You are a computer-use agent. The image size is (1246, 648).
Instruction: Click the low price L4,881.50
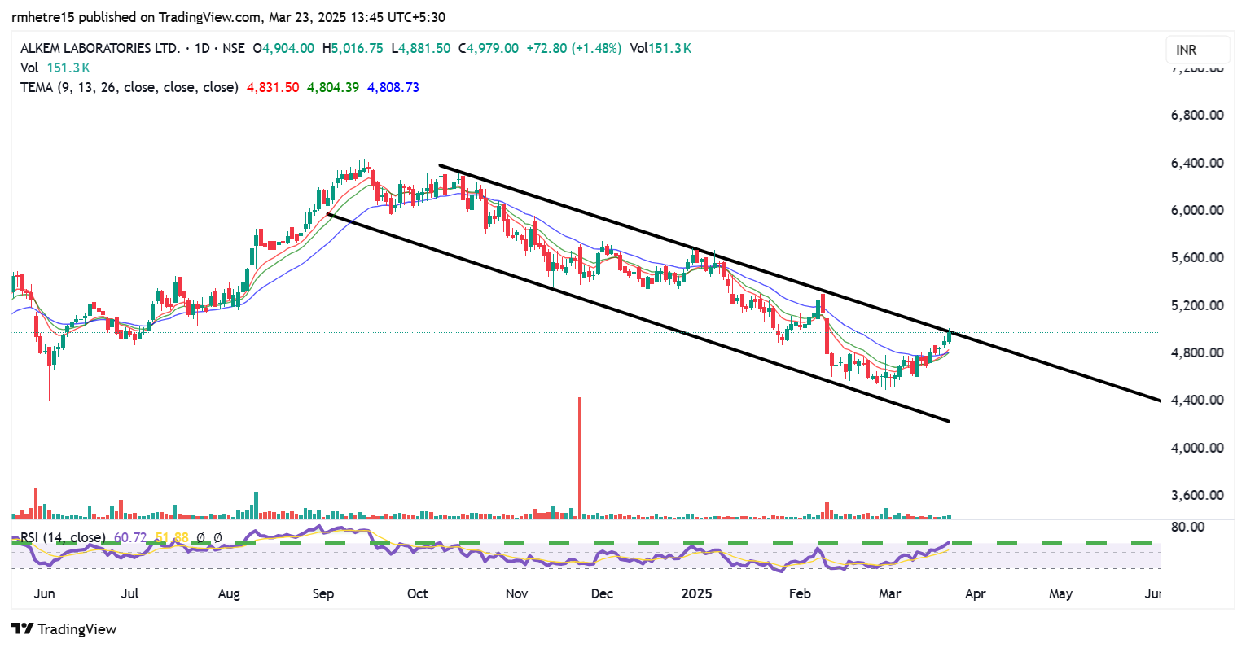[421, 48]
